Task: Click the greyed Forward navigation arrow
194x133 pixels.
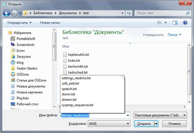Action: click(14, 13)
